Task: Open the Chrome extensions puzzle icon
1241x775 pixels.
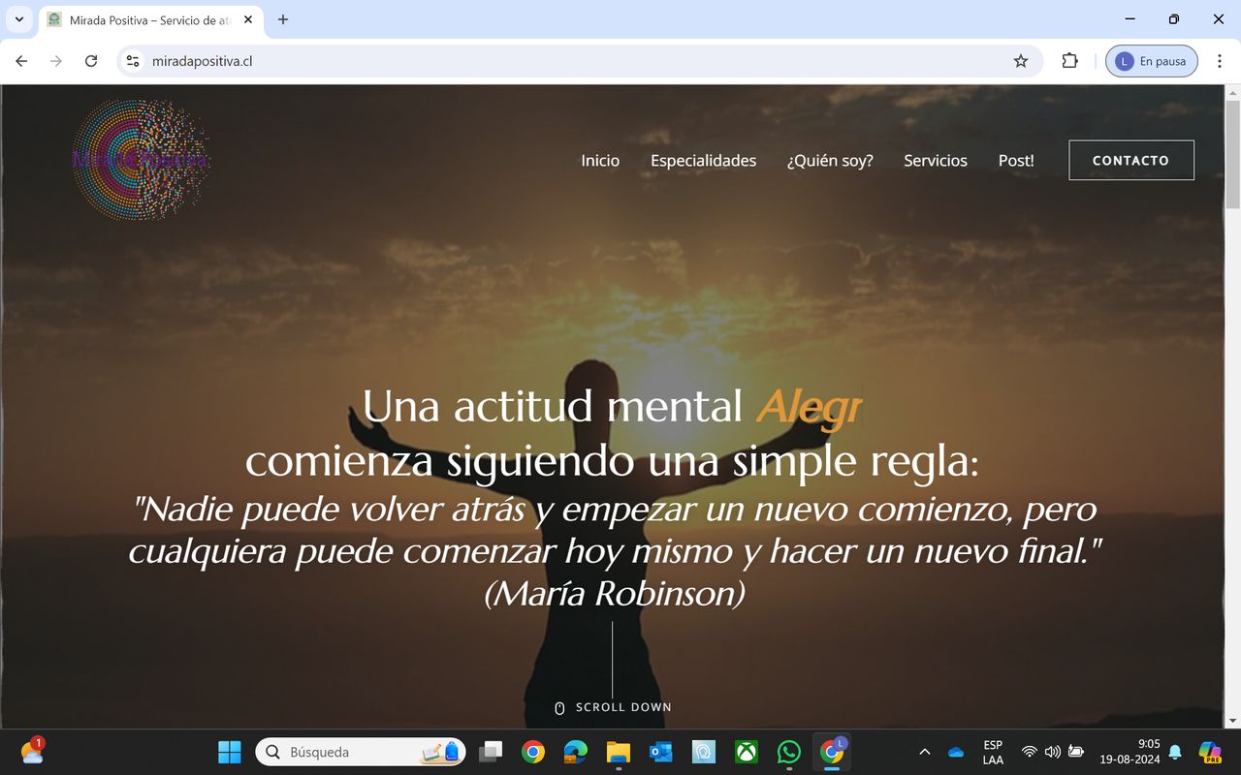Action: [1069, 61]
